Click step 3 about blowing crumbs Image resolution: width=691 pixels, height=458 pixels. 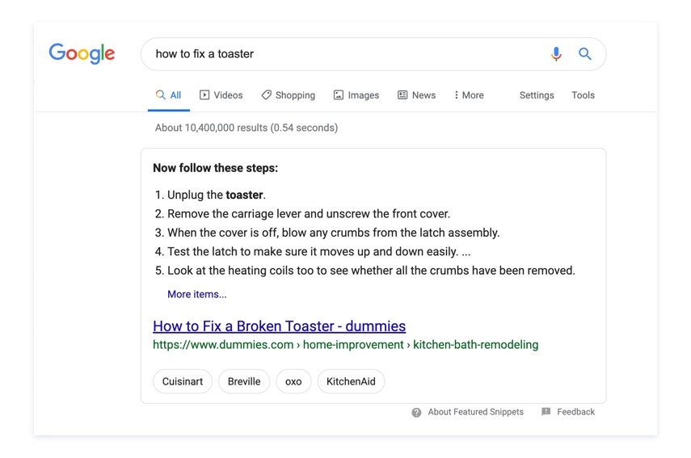[x=327, y=233]
